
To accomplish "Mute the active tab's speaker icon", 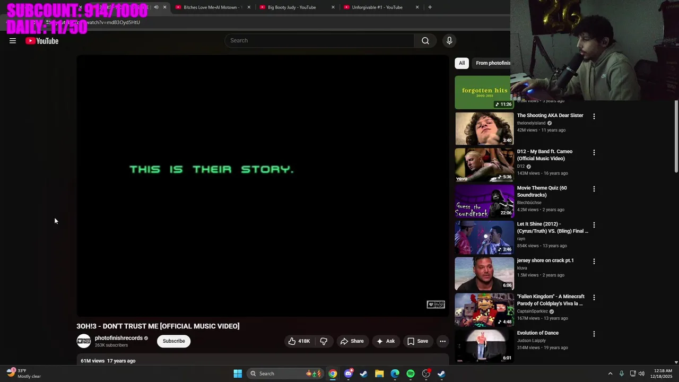I will point(156,7).
